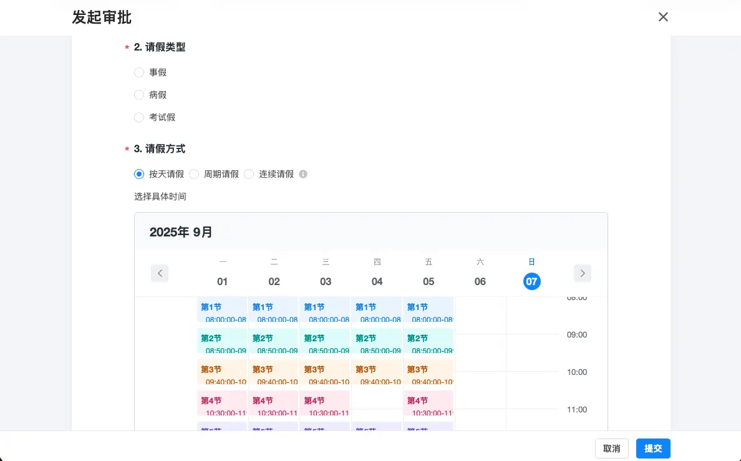Viewport: 741px width, 461px height.
Task: Select the highlighted Sunday date 07
Action: pyautogui.click(x=532, y=281)
